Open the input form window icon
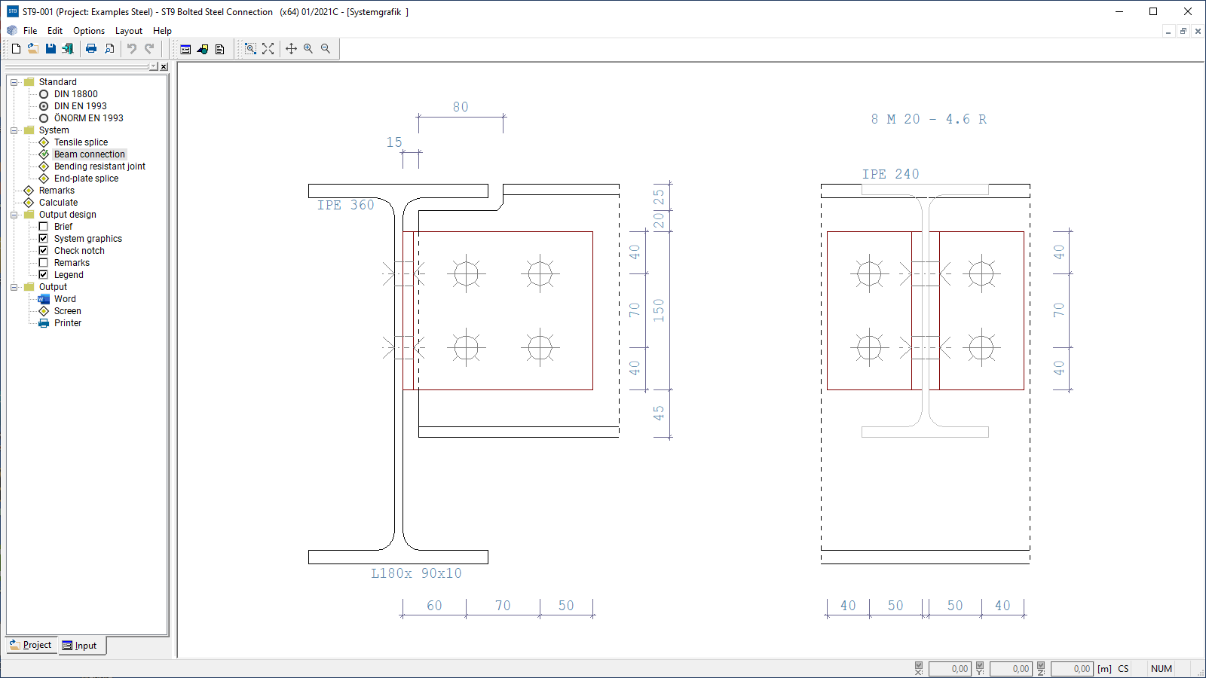Image resolution: width=1206 pixels, height=678 pixels. (185, 49)
